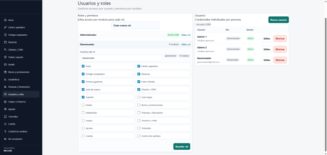Viewport: 327px width, 155px height.
Task: Uncheck the Clientes / CRM permission checkbox
Action: click(139, 90)
